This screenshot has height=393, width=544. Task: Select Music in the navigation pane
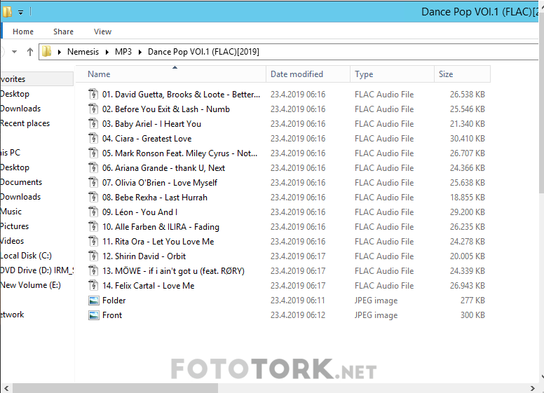[x=11, y=212]
